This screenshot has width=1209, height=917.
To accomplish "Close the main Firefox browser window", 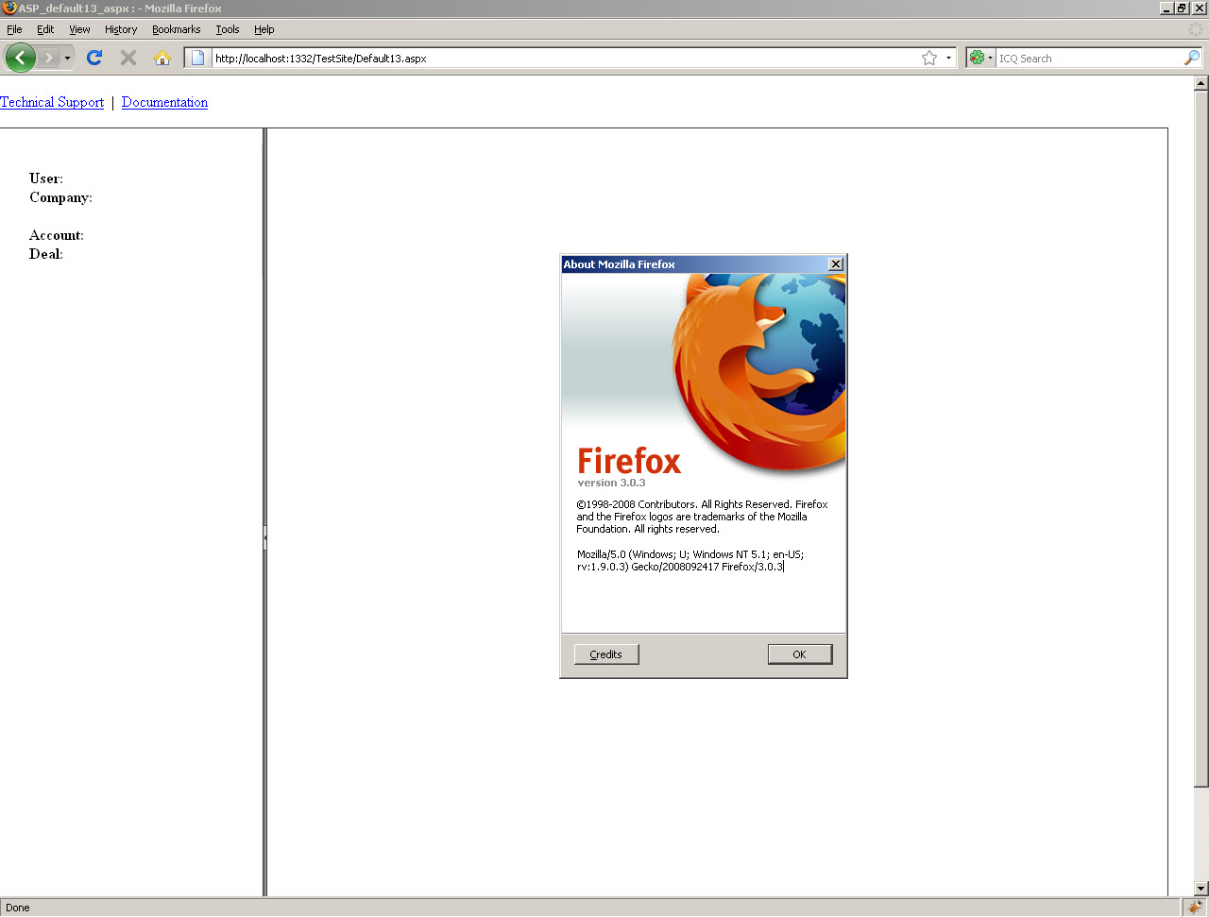I will click(1200, 8).
